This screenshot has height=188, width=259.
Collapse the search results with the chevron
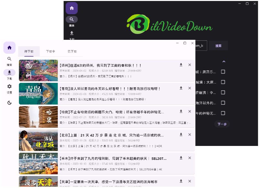tap(223, 61)
